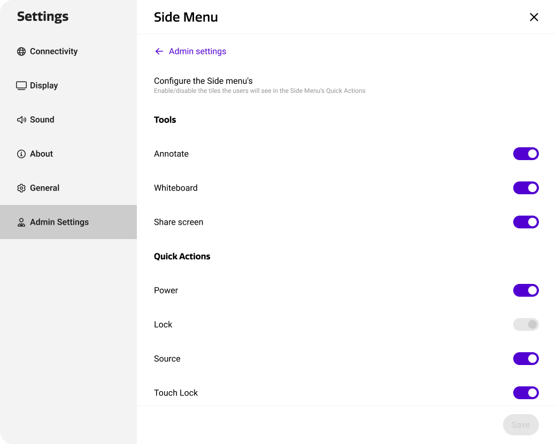Click the About info icon
Image resolution: width=556 pixels, height=444 pixels.
click(21, 154)
